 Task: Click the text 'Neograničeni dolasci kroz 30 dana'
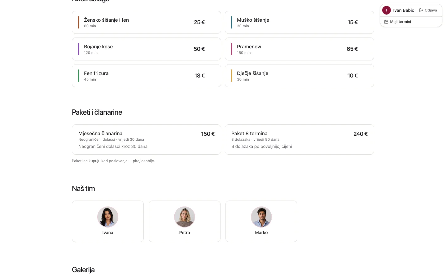tap(113, 146)
